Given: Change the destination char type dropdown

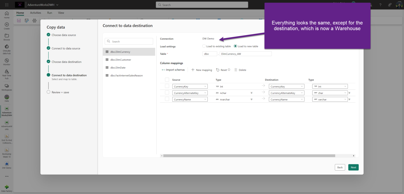Looking at the screenshot, I should click(330, 93).
